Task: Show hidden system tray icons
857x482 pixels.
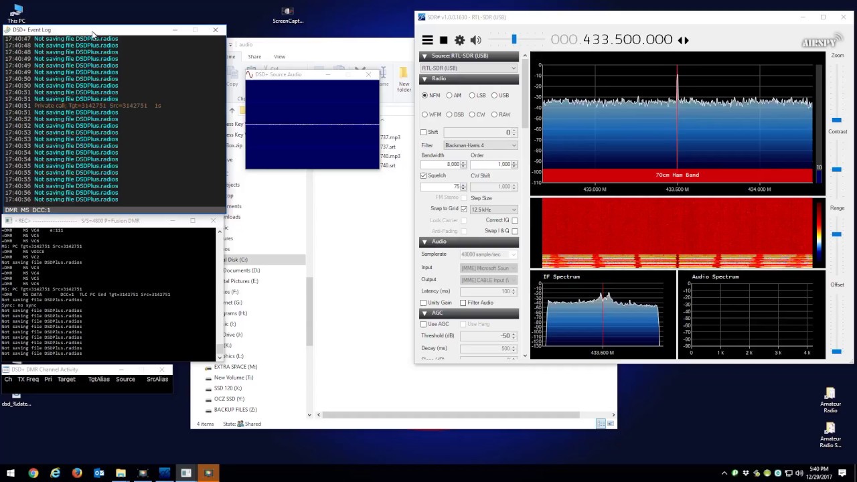Action: (x=724, y=473)
